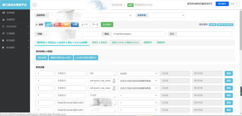Click the 用例管理 sitemap icon
242x116 pixels.
point(3,20)
